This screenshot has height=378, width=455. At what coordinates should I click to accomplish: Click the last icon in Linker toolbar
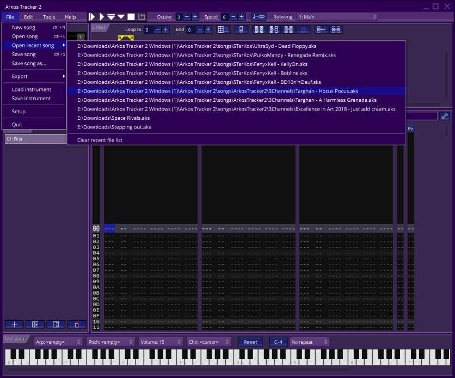336,29
